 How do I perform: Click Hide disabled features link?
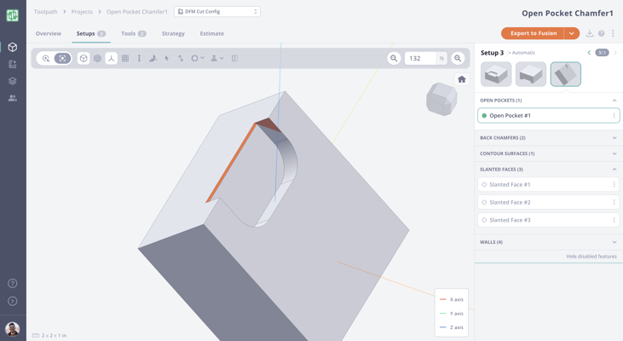[591, 257]
